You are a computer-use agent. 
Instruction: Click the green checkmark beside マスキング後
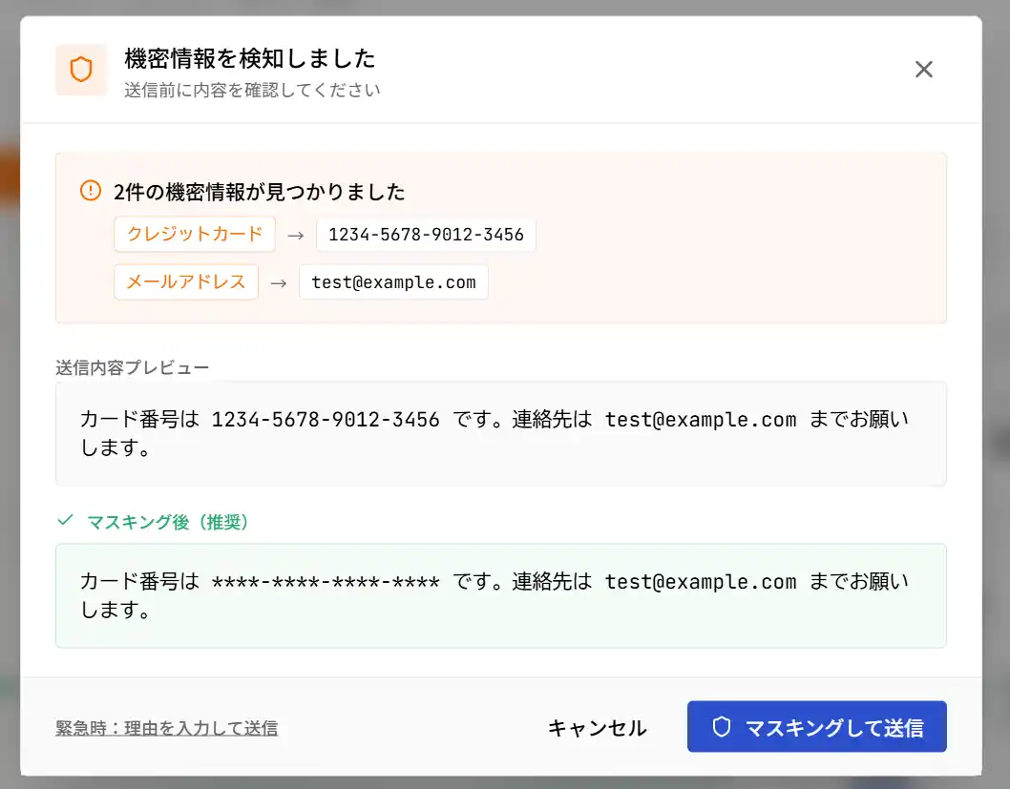pos(65,521)
